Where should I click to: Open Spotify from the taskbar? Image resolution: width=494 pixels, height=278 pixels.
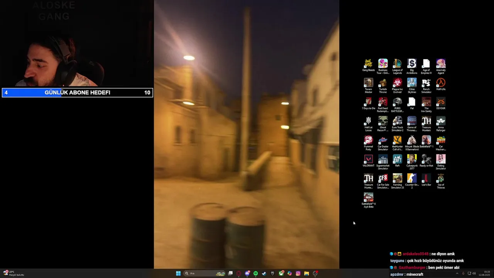pos(256,273)
